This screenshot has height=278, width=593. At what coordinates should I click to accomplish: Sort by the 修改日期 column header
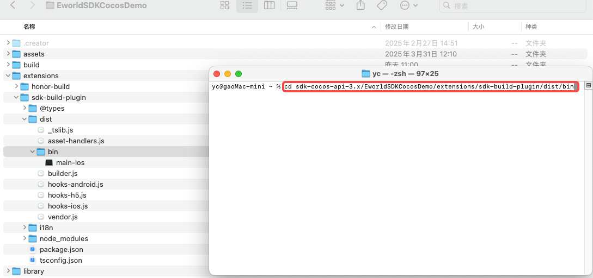click(x=397, y=27)
